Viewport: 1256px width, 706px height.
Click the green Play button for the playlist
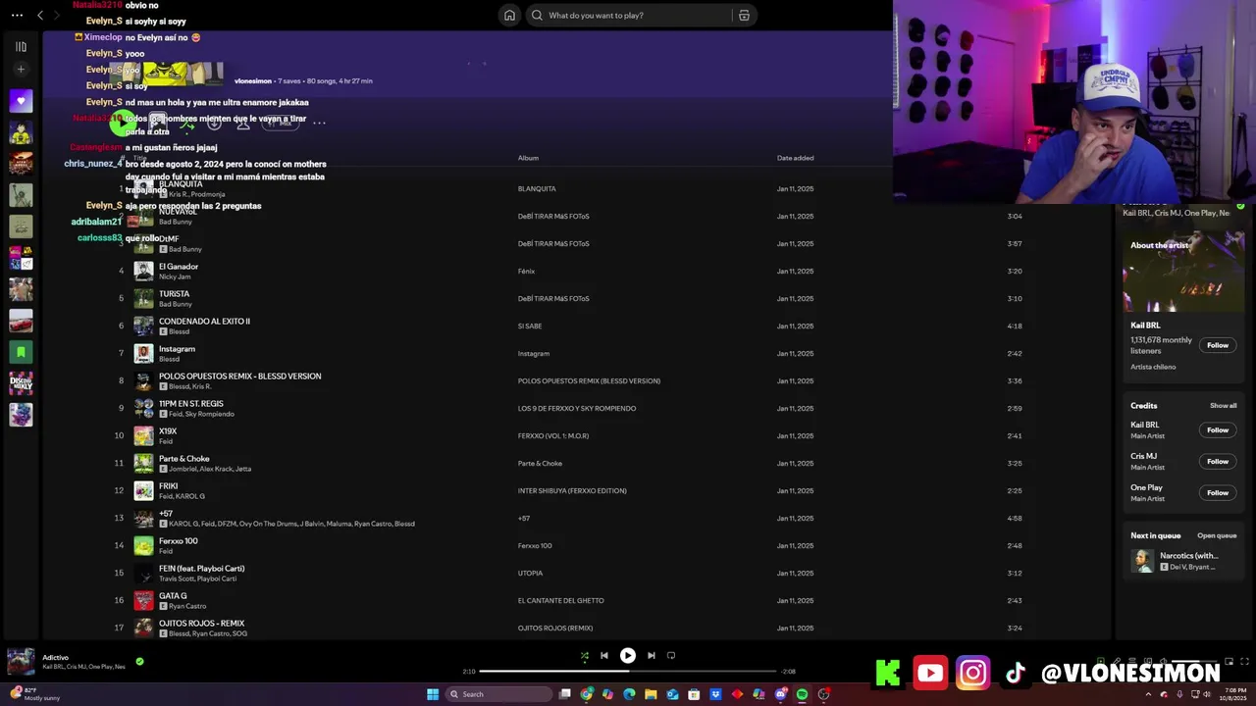click(122, 124)
